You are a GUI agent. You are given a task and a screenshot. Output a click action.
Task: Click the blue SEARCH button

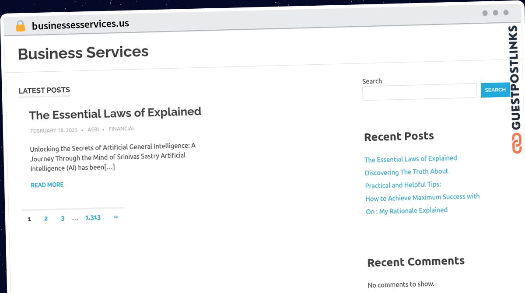(x=495, y=90)
